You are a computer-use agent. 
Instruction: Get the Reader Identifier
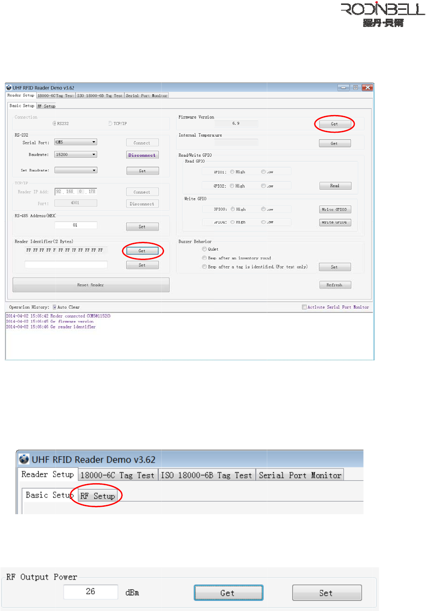click(x=142, y=251)
